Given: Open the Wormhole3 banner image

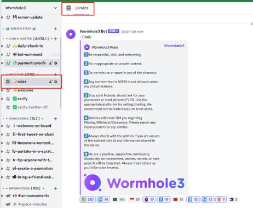Looking at the screenshot, I should click(134, 183).
